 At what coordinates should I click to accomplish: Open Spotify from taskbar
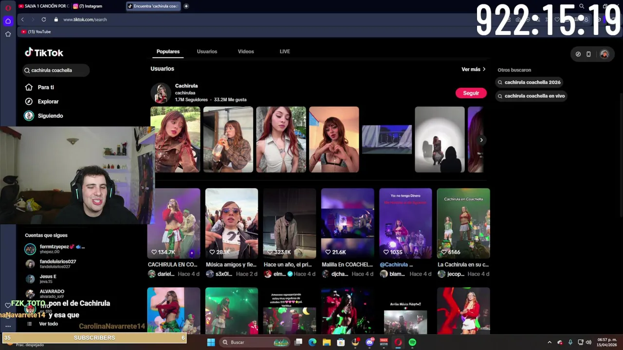tap(412, 342)
